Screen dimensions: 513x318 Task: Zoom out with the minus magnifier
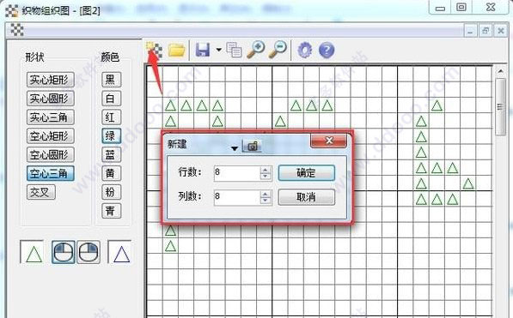tap(278, 50)
